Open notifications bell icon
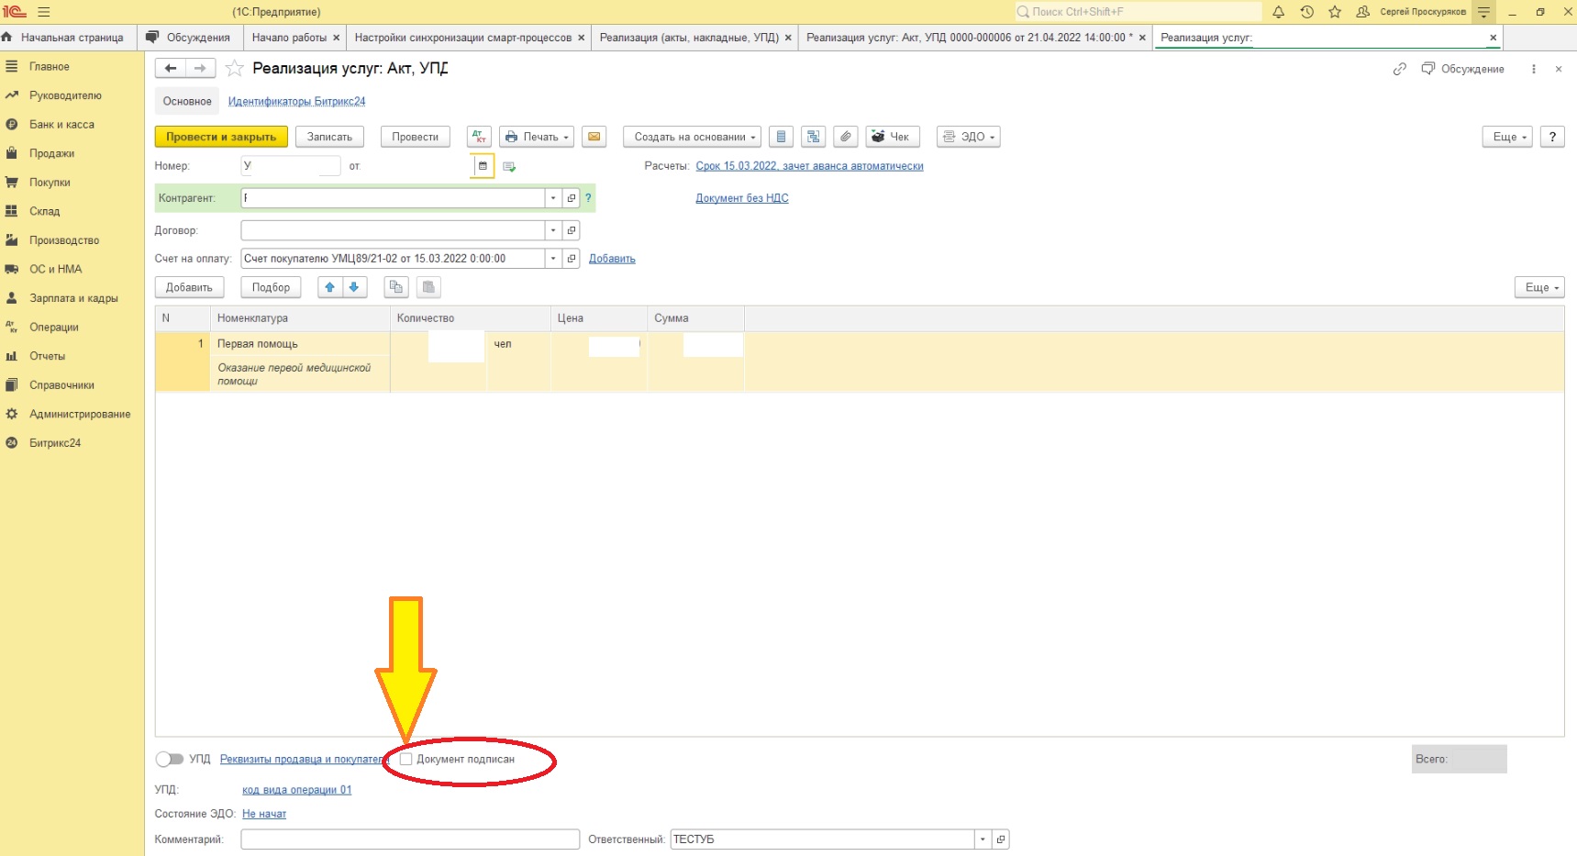 pyautogui.click(x=1278, y=12)
